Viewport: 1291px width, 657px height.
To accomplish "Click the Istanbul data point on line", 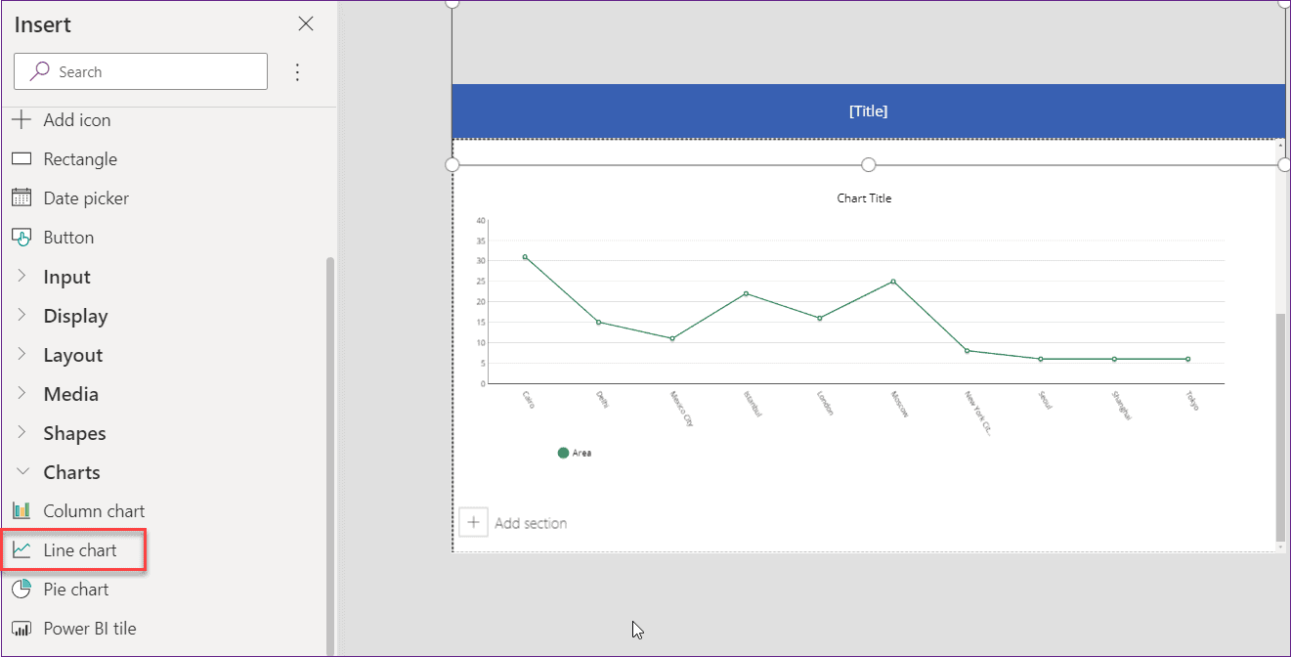I will tap(746, 293).
